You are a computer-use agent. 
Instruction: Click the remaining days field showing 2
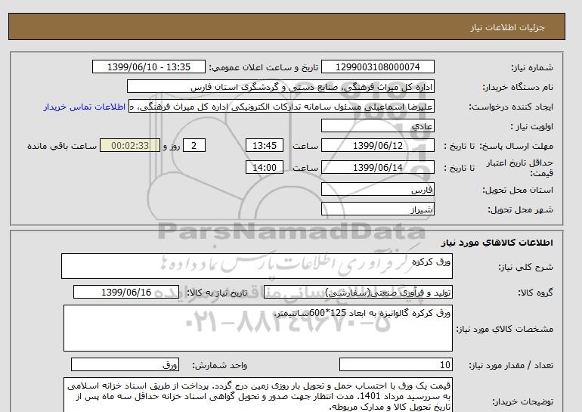point(194,145)
